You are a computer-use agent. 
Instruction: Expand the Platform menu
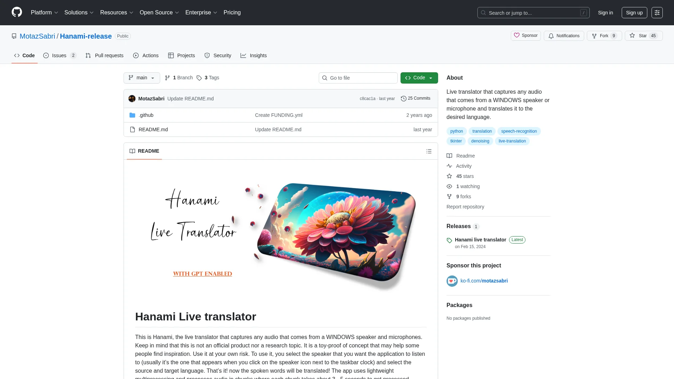44,13
